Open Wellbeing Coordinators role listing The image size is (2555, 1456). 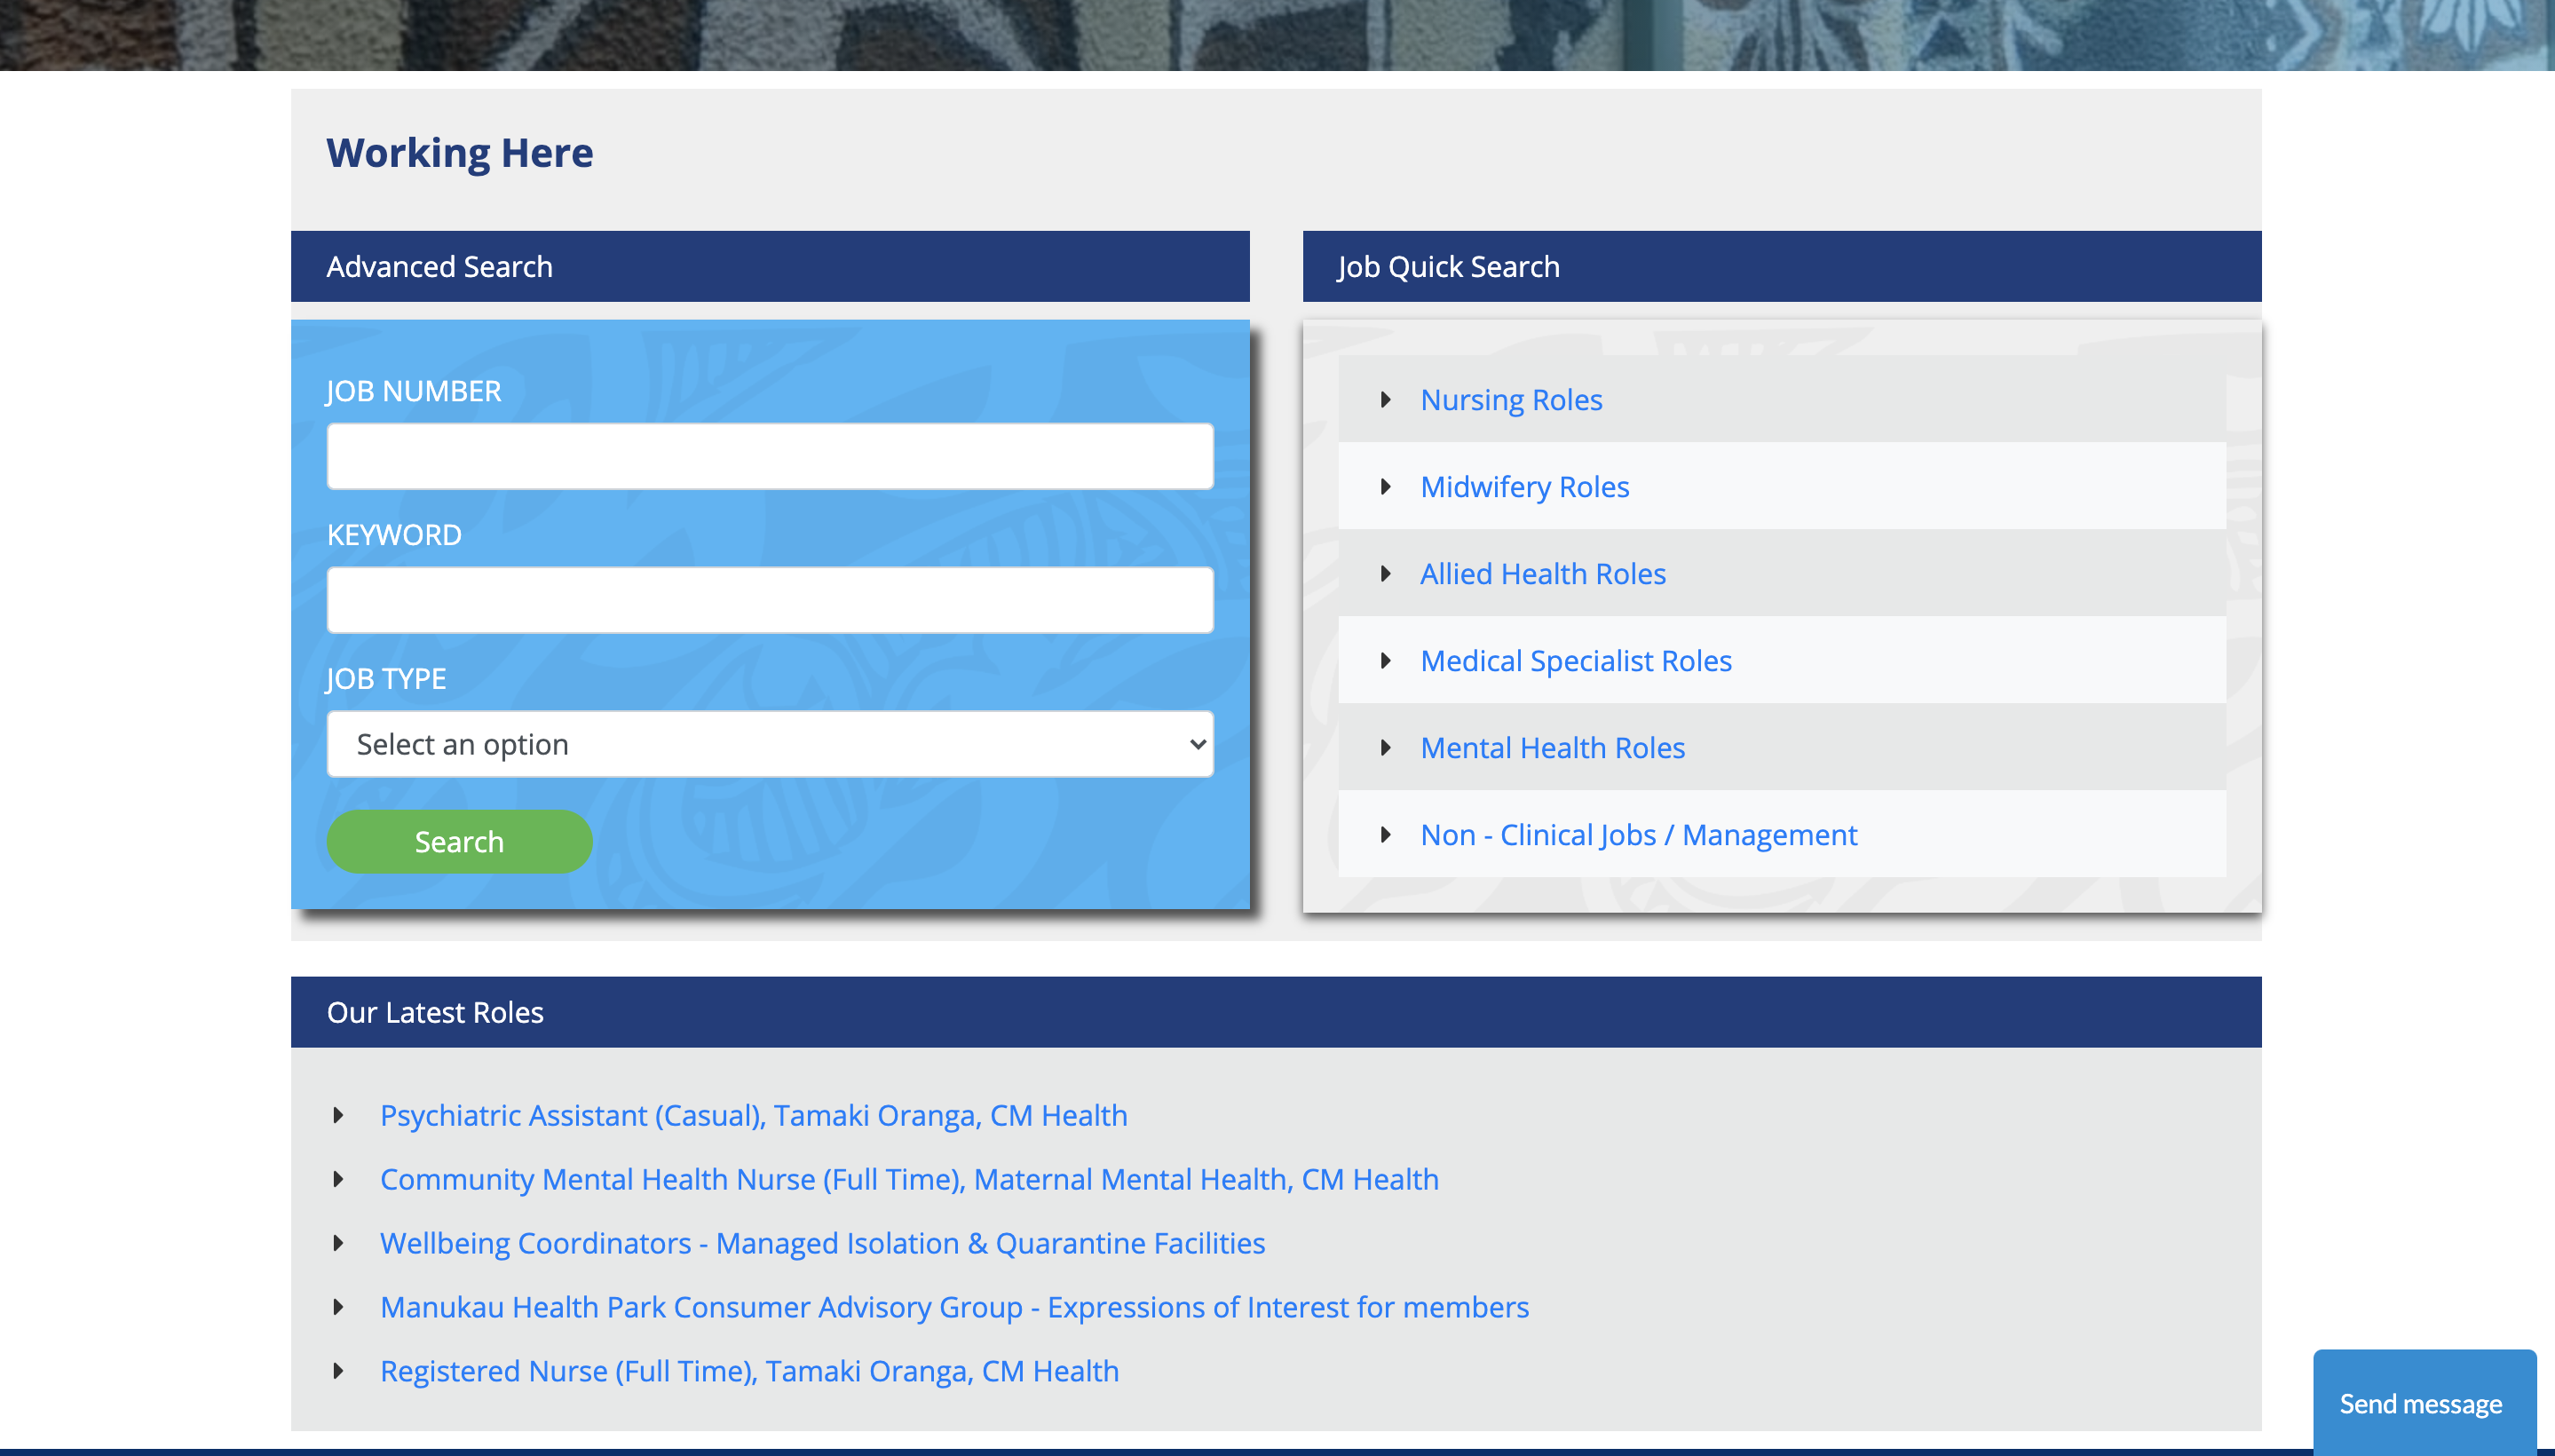(822, 1243)
